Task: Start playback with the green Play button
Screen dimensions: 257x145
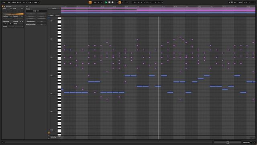Action: [106, 2]
